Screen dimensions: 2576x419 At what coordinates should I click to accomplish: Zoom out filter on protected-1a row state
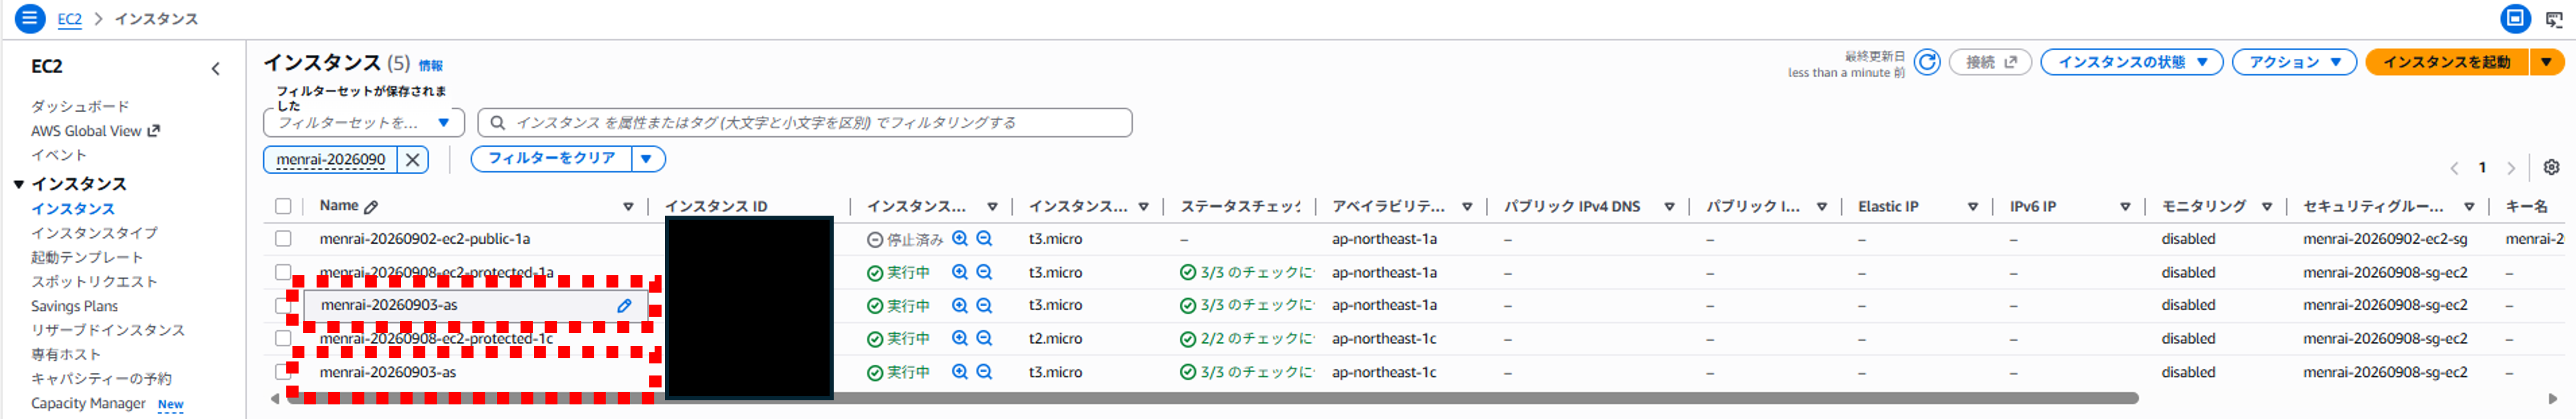point(984,272)
